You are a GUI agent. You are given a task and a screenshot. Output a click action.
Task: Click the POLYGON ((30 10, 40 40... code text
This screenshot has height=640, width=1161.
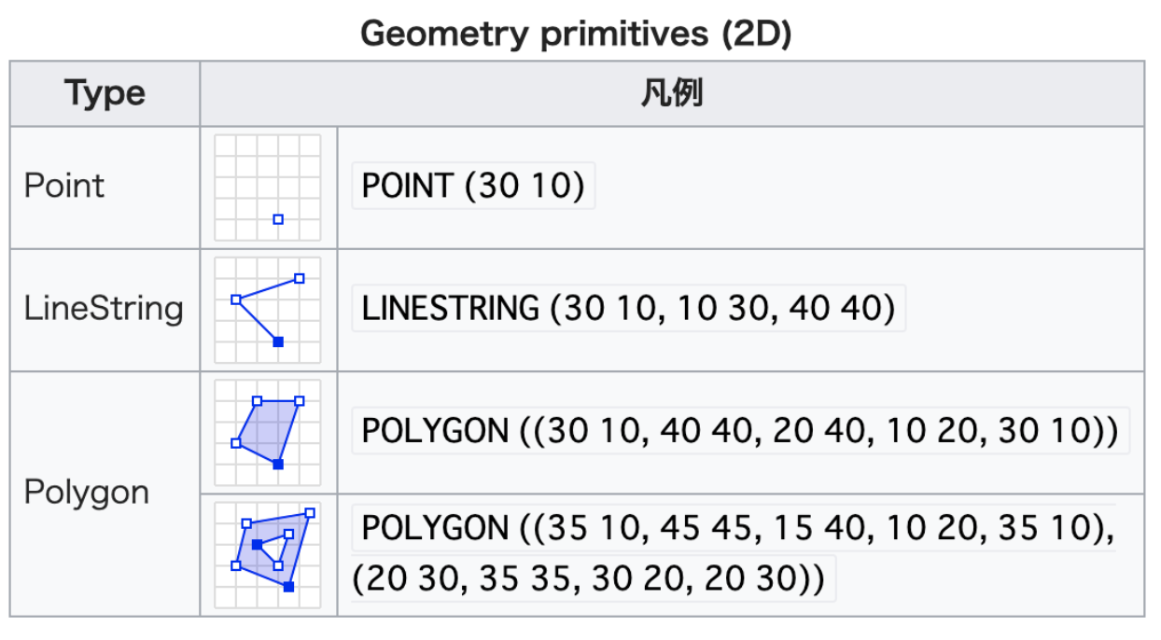click(x=739, y=431)
